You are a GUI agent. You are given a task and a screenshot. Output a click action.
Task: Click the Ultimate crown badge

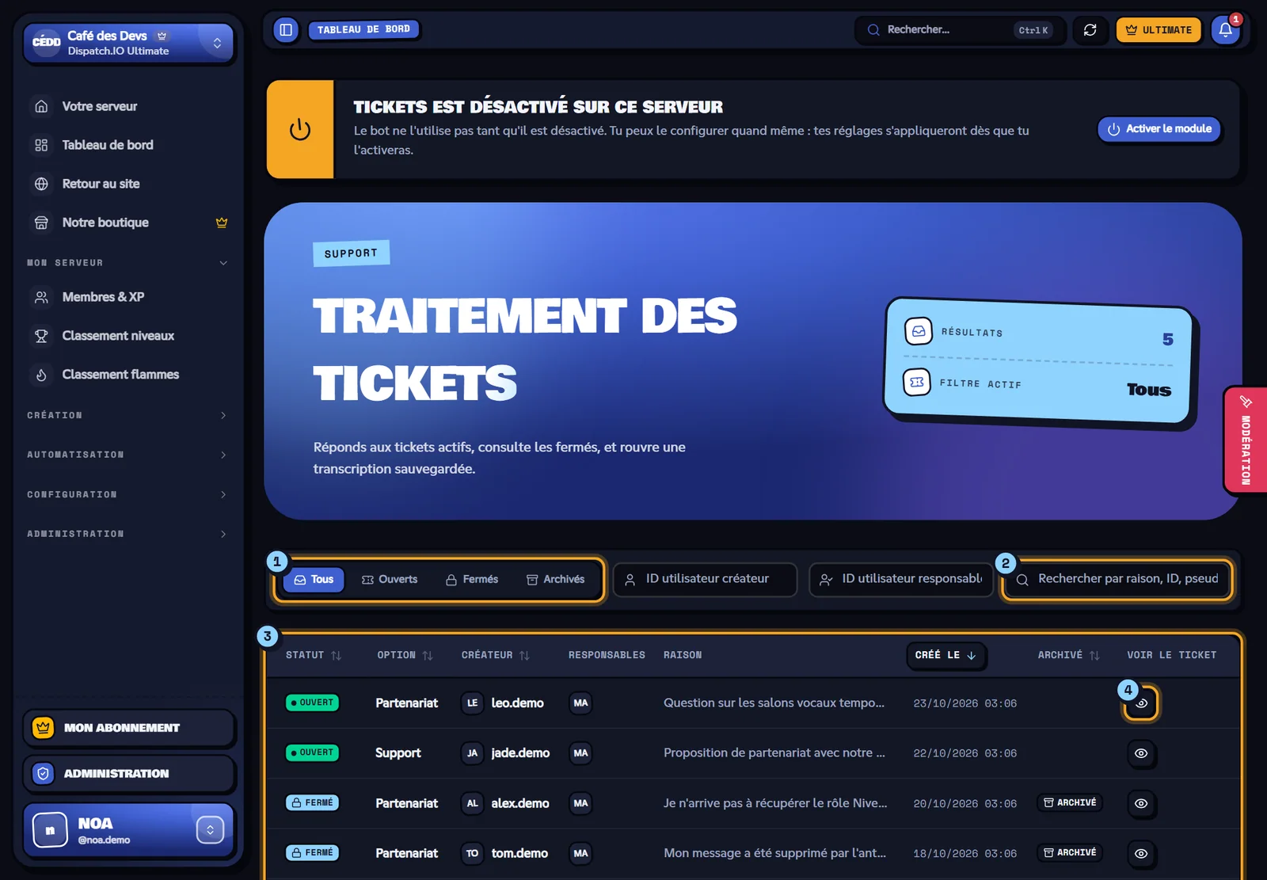(x=1159, y=30)
